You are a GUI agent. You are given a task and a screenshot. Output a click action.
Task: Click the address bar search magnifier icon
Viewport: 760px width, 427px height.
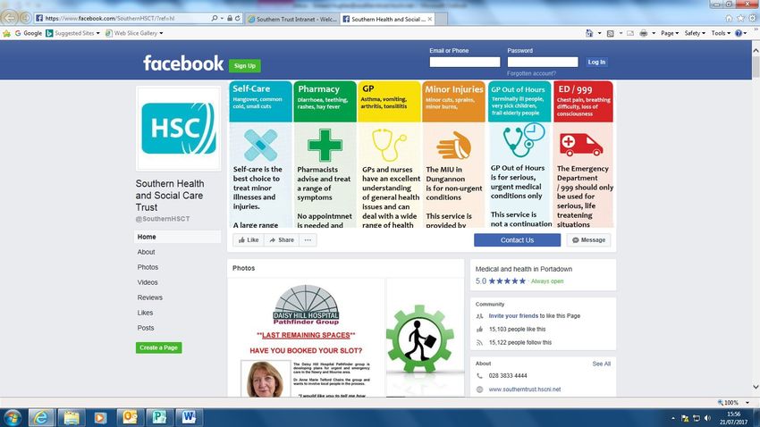(215, 19)
